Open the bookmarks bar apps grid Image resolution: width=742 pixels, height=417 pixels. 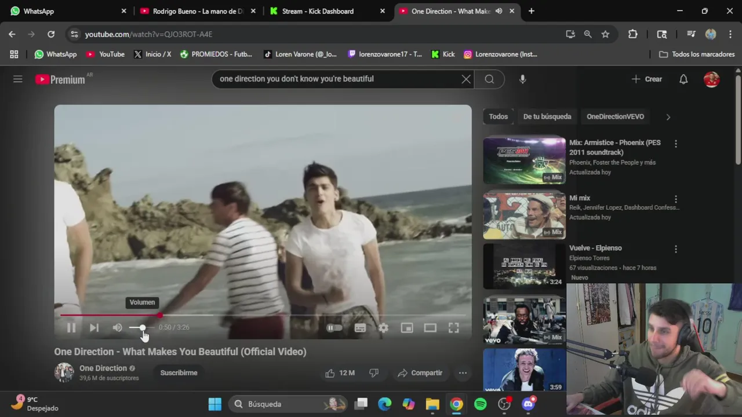14,54
